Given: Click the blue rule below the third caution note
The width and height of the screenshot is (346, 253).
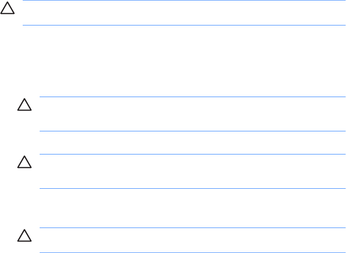Looking at the screenshot, I should [192, 188].
